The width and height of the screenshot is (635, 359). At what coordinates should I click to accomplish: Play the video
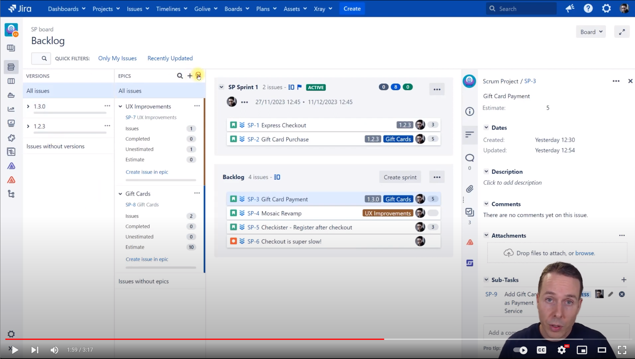15,350
